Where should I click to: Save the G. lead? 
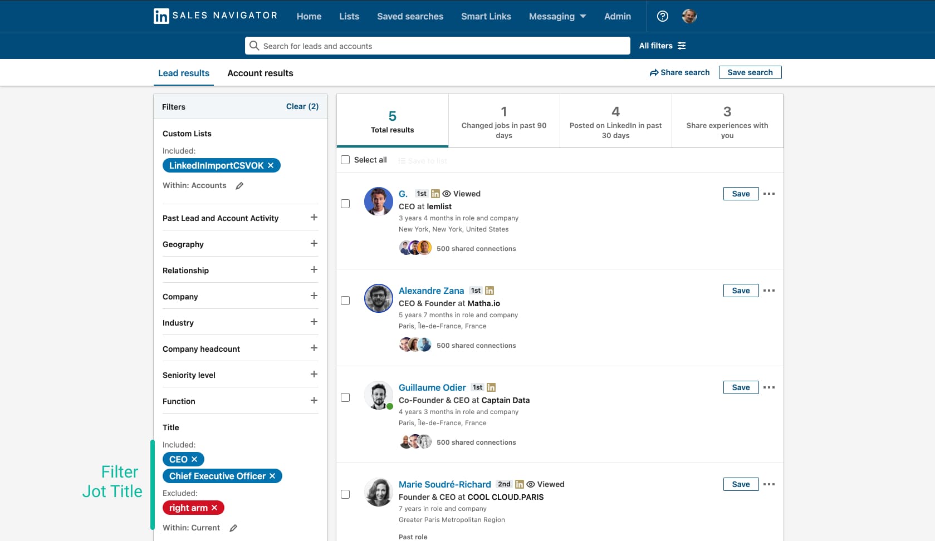pyautogui.click(x=741, y=194)
